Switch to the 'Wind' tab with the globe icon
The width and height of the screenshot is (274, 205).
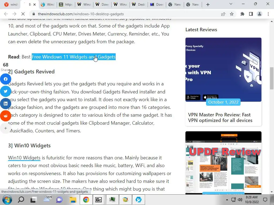[x=48, y=5]
